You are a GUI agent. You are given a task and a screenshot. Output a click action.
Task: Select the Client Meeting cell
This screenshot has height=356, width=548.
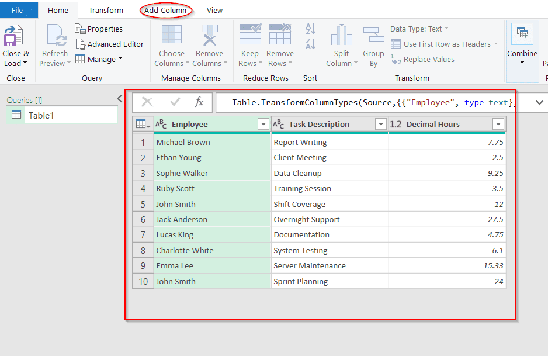click(x=330, y=158)
